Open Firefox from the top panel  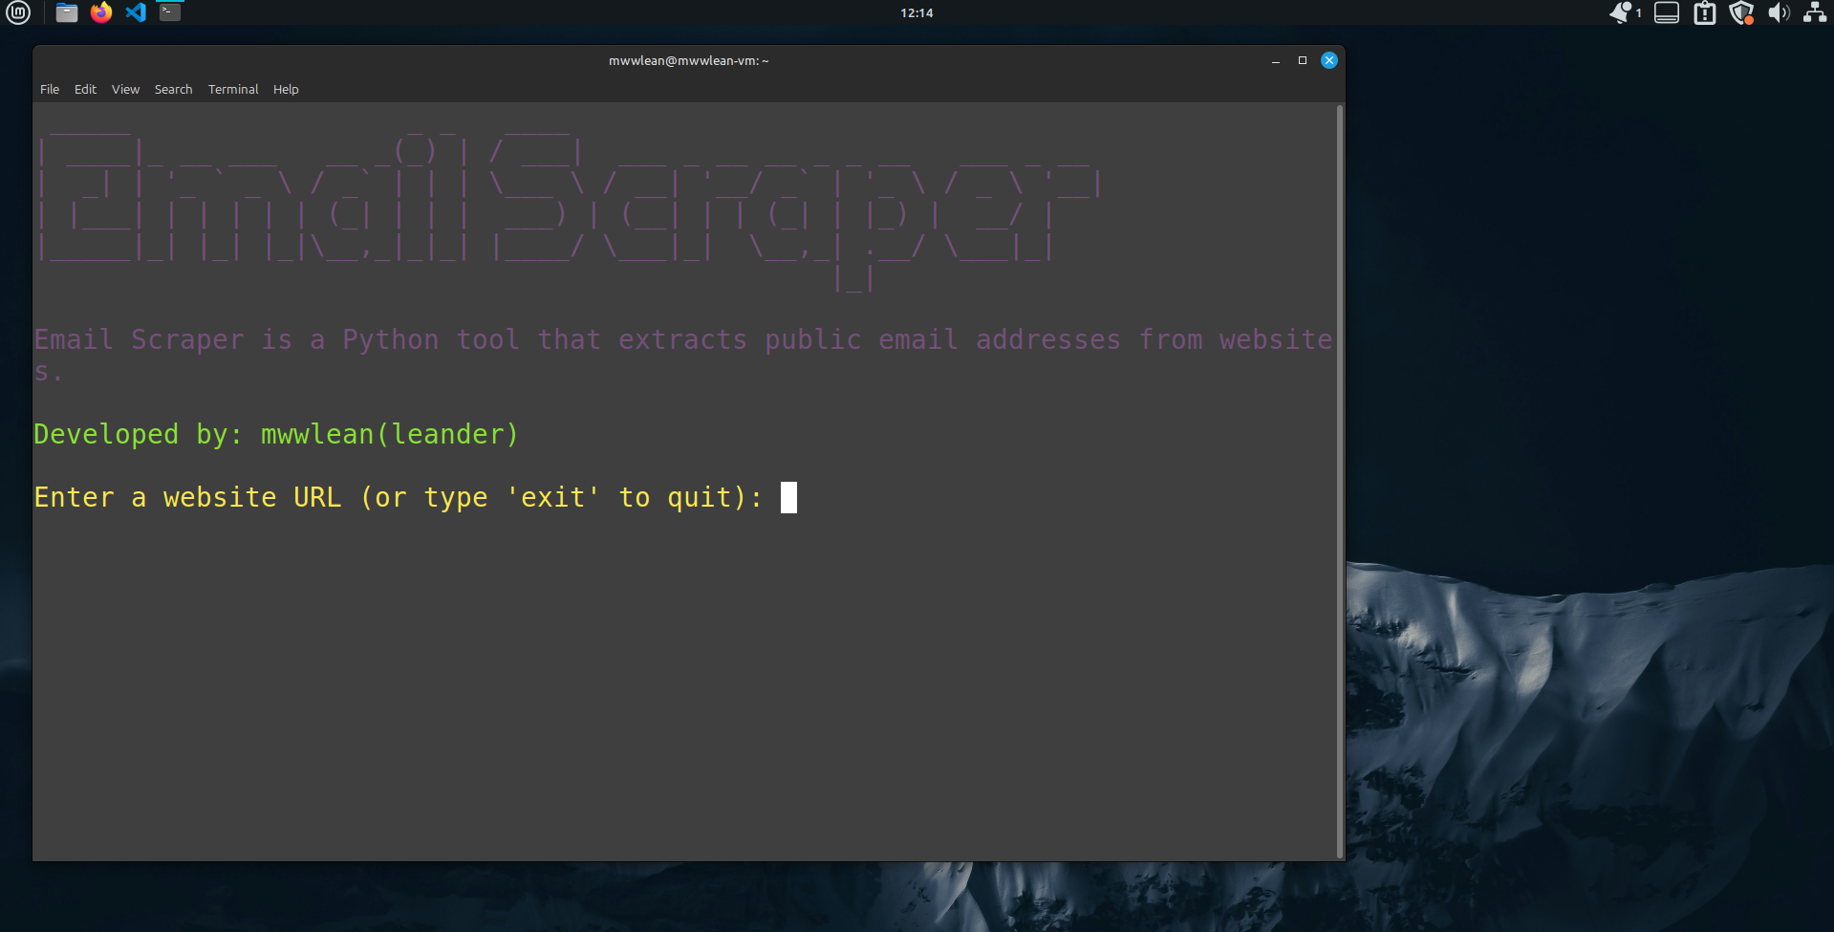pos(101,12)
